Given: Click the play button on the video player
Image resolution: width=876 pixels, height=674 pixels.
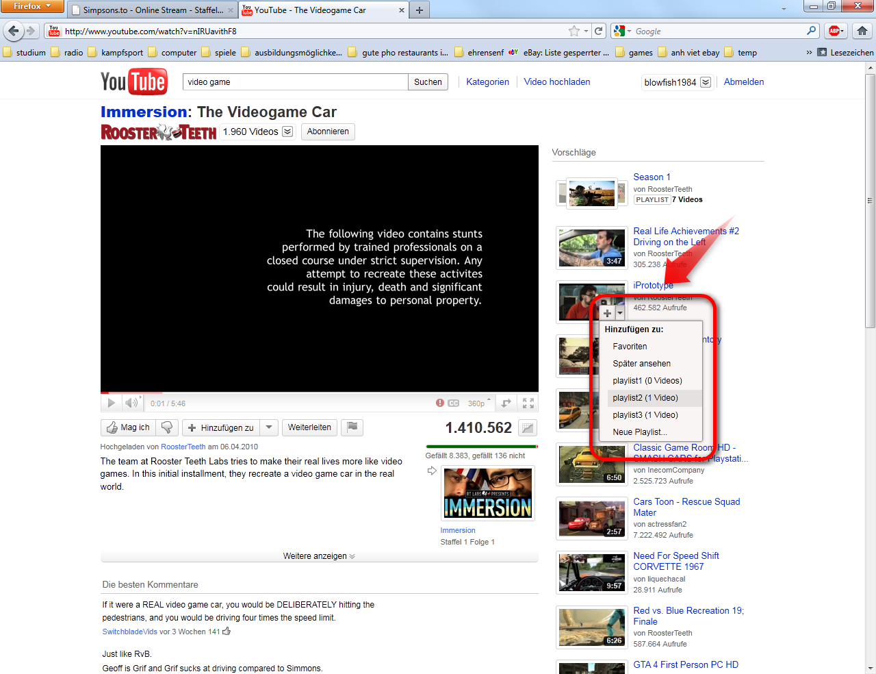Looking at the screenshot, I should pyautogui.click(x=111, y=403).
